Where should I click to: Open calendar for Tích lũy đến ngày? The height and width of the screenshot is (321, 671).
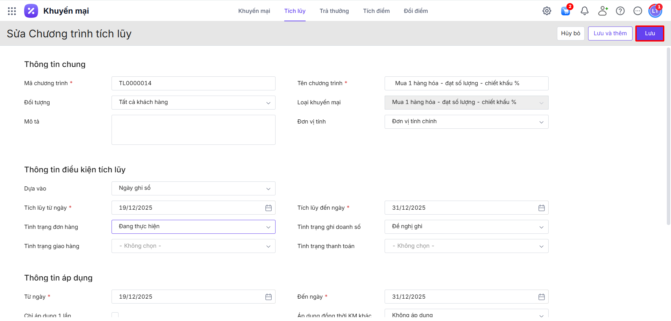(541, 208)
